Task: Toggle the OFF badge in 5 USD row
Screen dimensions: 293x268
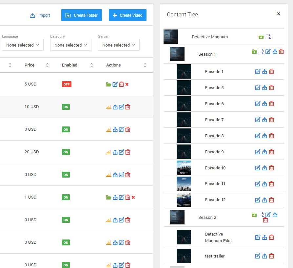Action: point(67,84)
